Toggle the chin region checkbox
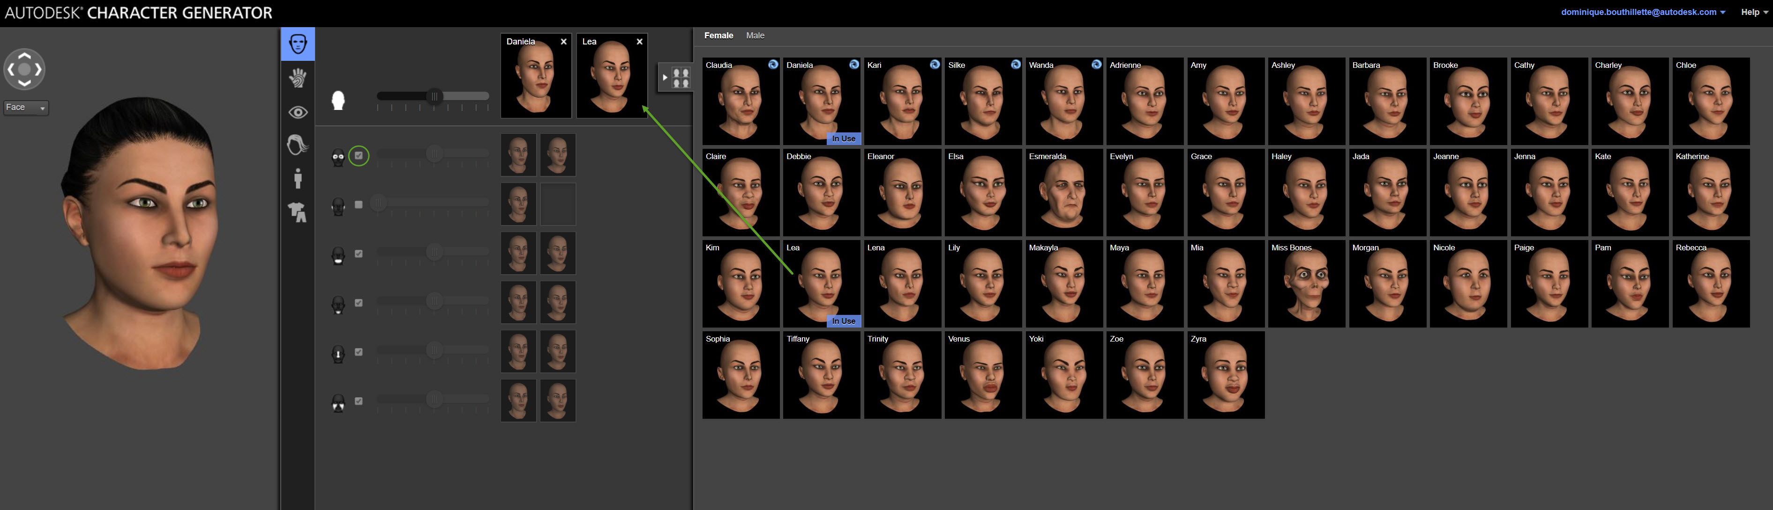Viewport: 1773px width, 510px height. click(359, 302)
